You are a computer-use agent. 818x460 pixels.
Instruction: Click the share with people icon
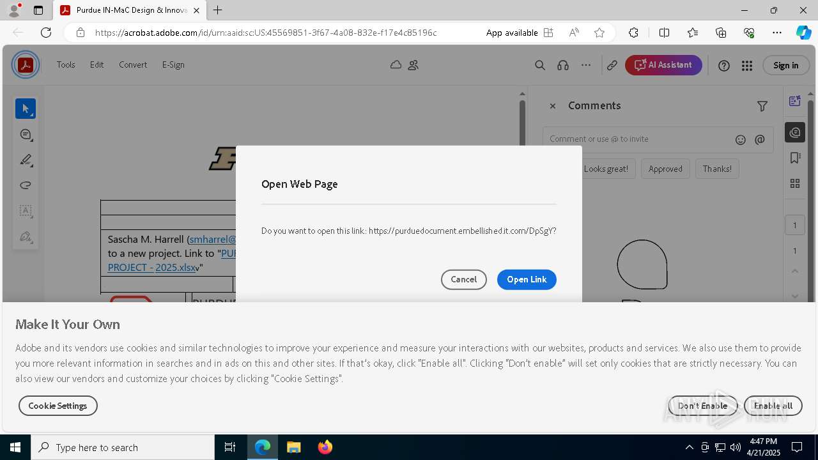(x=413, y=65)
